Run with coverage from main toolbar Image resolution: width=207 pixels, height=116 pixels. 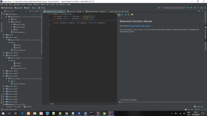[195, 8]
